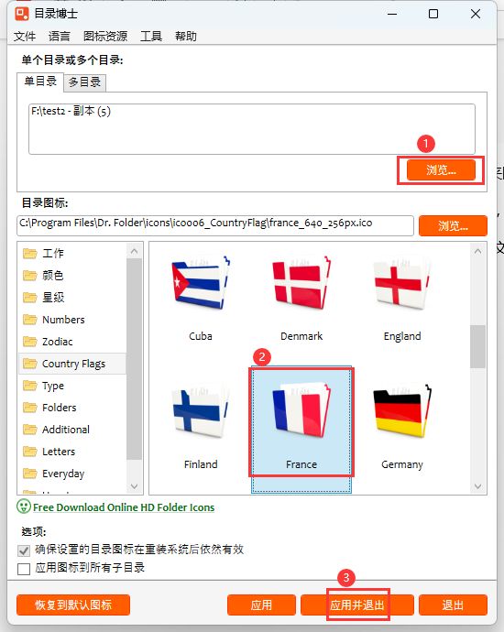Click the folder icon beside Zodiac

tap(30, 342)
